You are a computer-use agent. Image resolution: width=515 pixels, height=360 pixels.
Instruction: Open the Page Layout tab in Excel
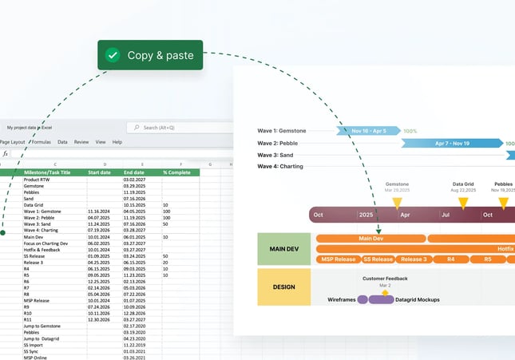click(12, 142)
